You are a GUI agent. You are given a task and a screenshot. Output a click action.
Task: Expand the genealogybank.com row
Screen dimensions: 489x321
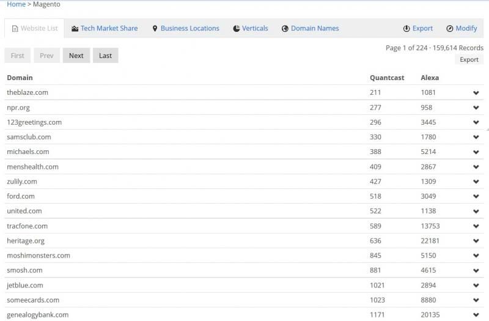coord(476,315)
